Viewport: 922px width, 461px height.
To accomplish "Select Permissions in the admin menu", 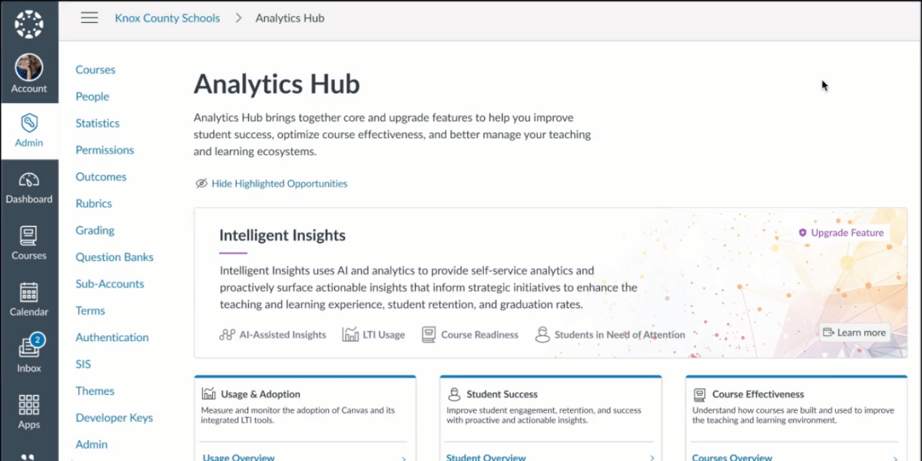I will point(104,150).
